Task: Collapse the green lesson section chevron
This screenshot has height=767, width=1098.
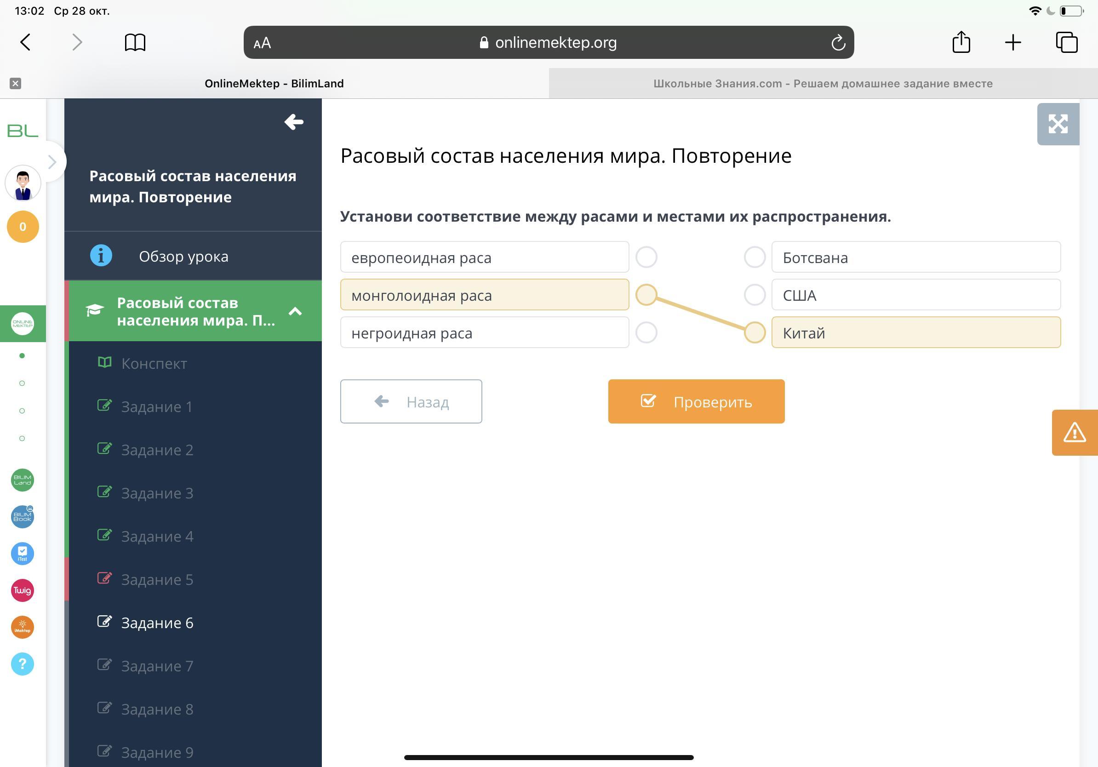Action: [x=295, y=311]
